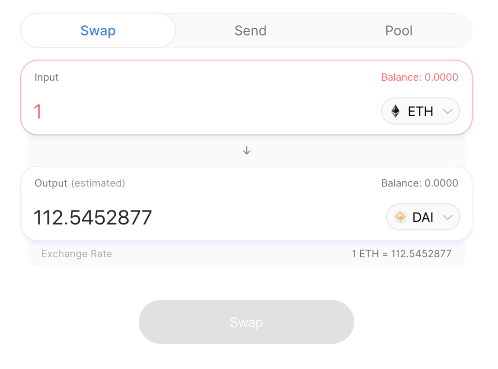Switch to the Pool tab
Viewport: 498px width, 369px height.
399,30
